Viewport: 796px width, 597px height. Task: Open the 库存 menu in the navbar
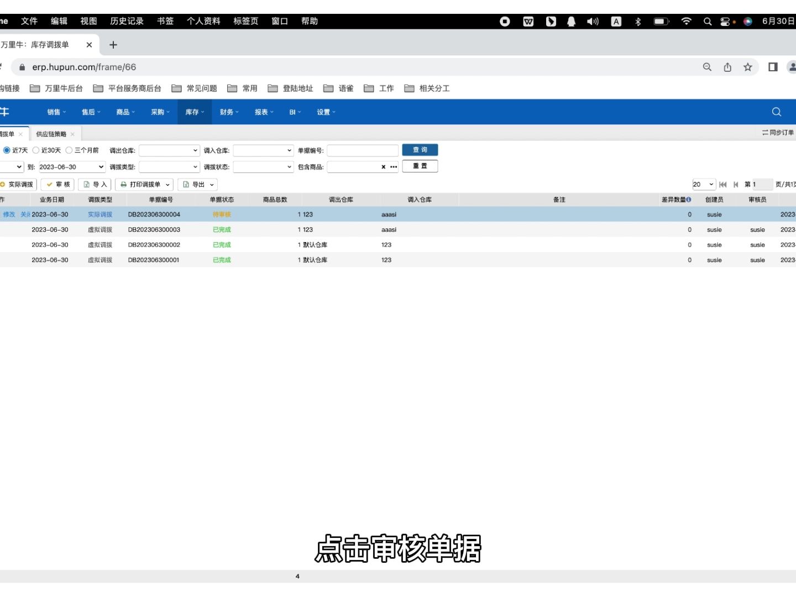click(x=194, y=112)
